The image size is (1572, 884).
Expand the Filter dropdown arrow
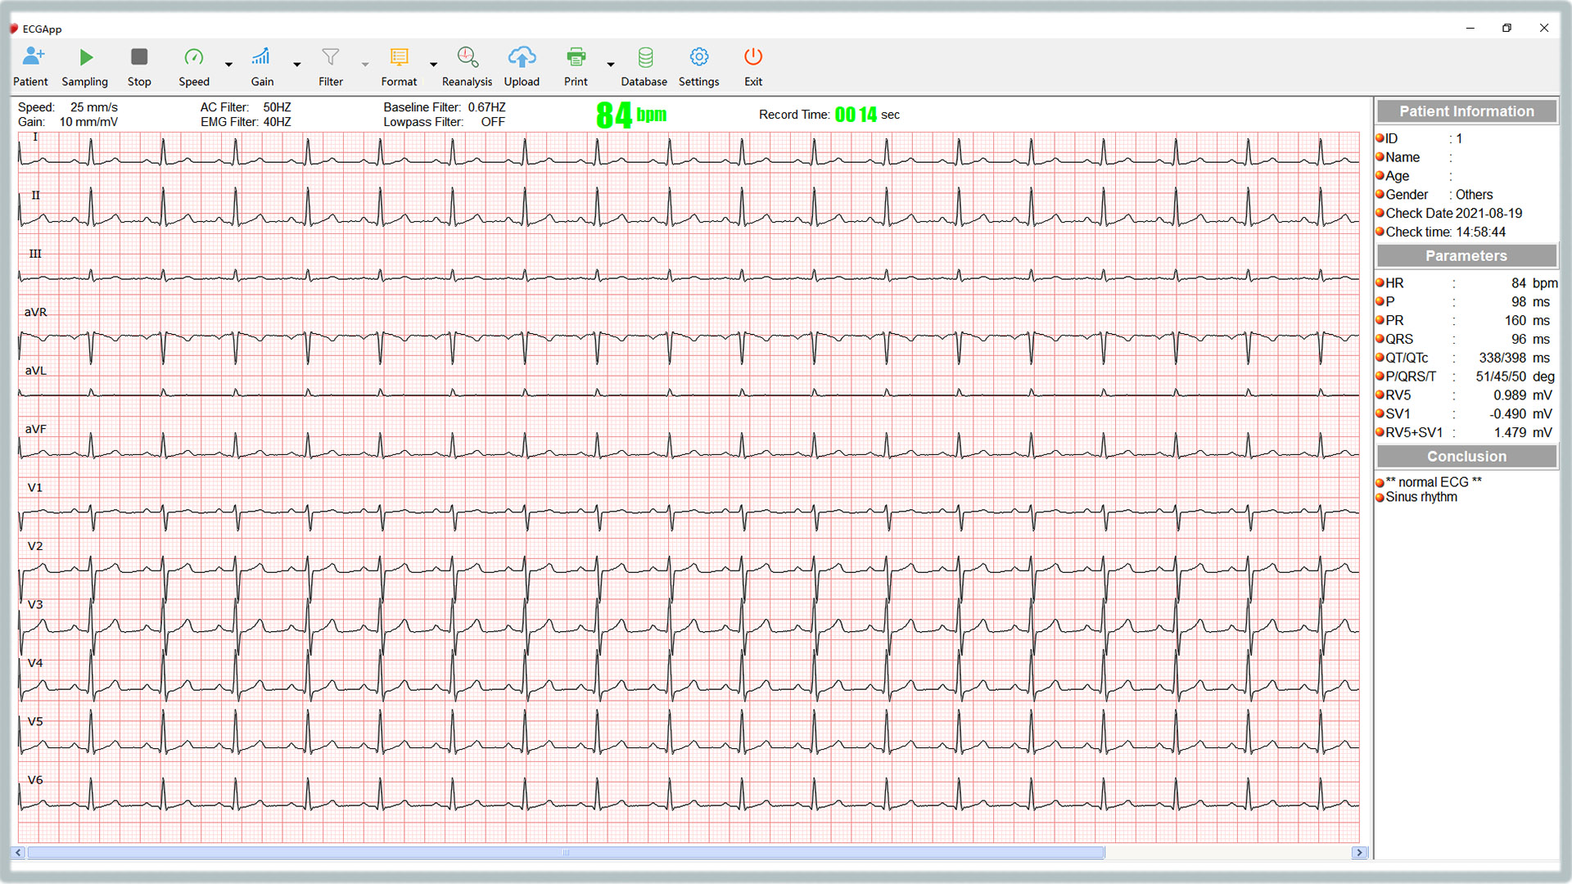coord(365,64)
